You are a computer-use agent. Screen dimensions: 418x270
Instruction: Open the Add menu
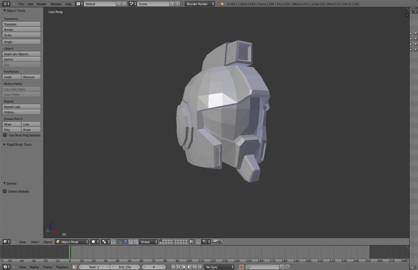(x=30, y=4)
